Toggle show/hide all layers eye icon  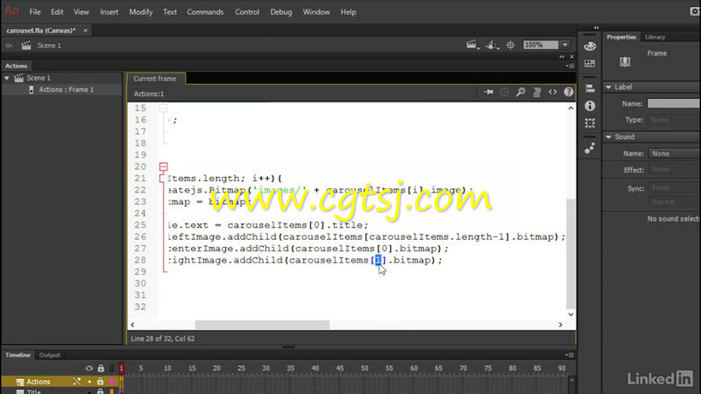tap(89, 368)
